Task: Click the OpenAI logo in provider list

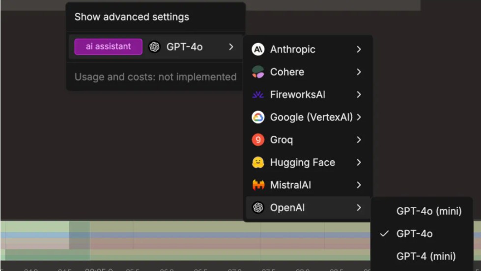Action: coord(258,208)
